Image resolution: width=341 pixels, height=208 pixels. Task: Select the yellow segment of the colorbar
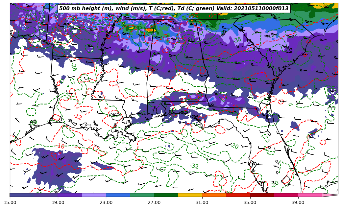pos(190,195)
